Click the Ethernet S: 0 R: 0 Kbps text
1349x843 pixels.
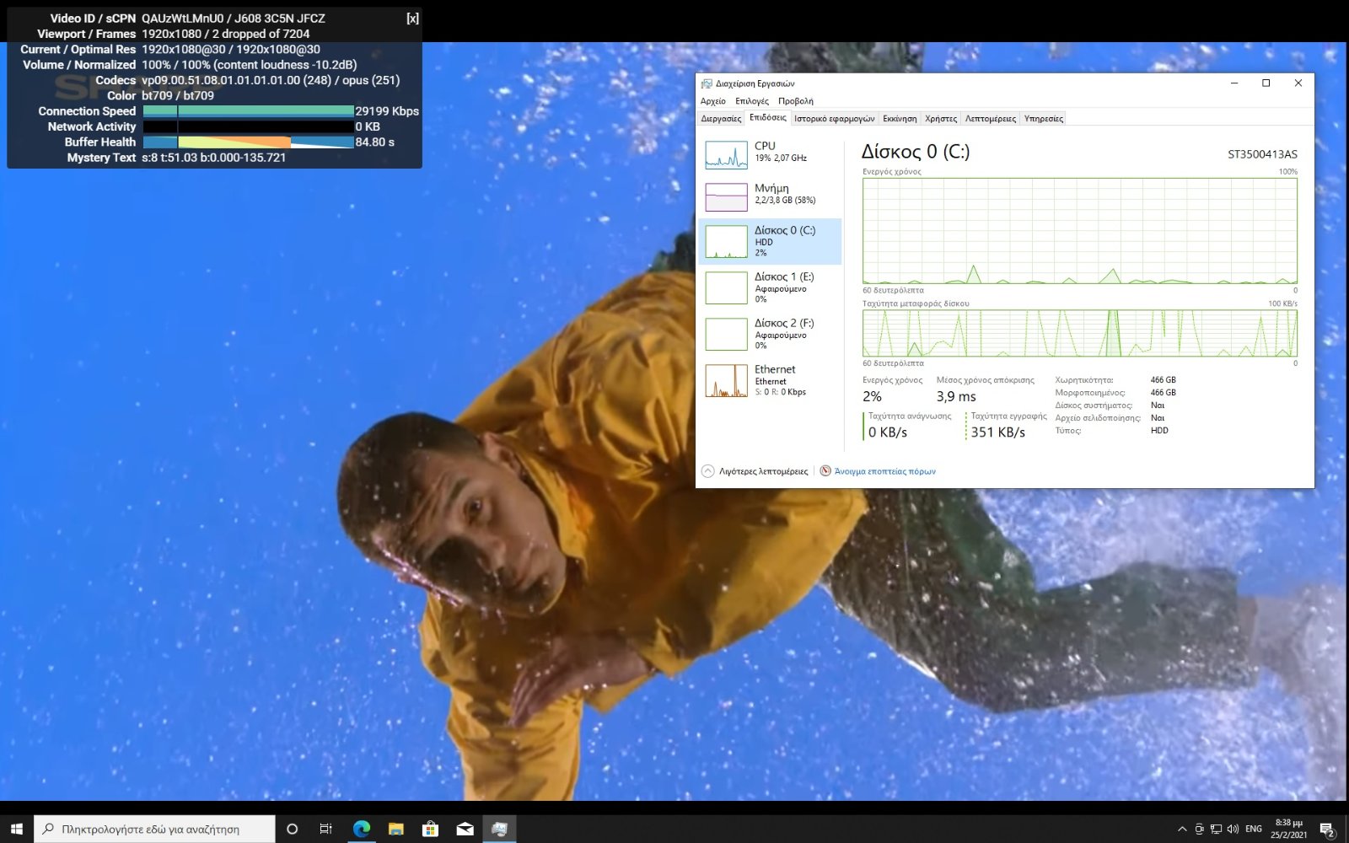[780, 392]
